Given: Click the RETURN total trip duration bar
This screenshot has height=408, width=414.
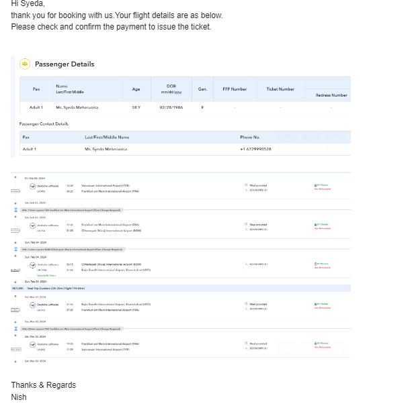Looking at the screenshot, I should pyautogui.click(x=181, y=288).
